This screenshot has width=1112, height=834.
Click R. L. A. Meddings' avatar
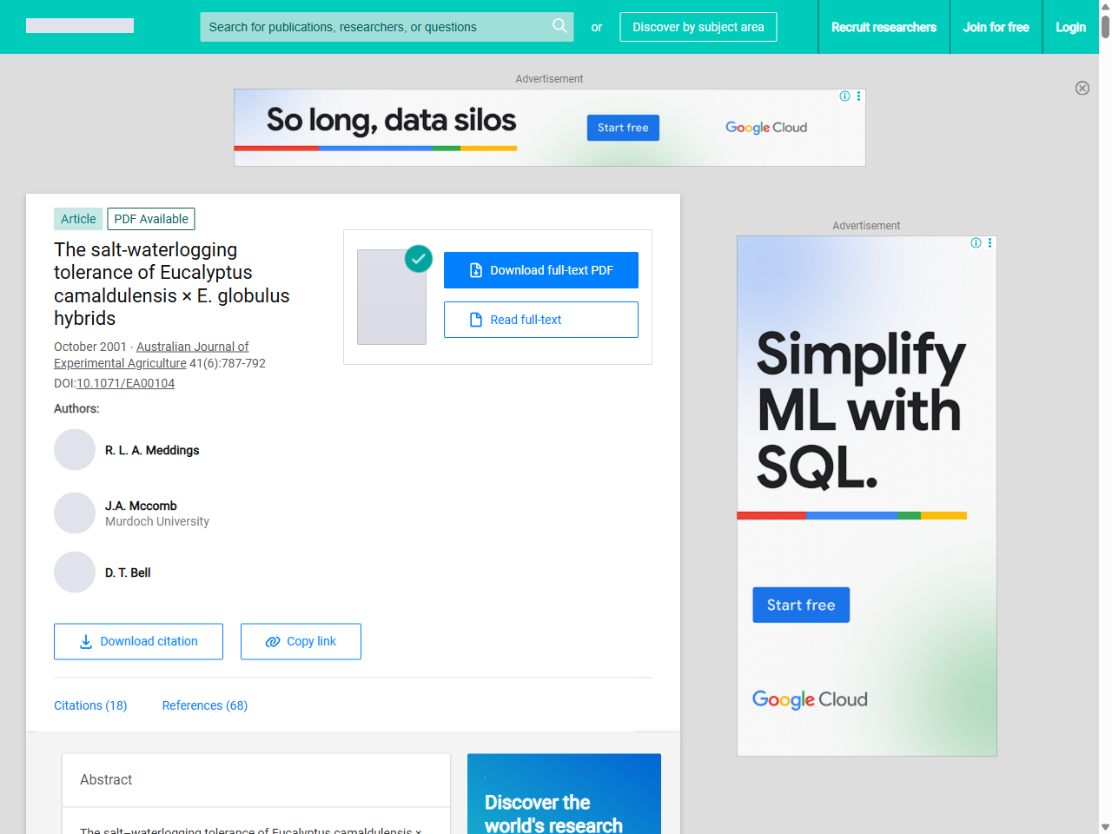pyautogui.click(x=75, y=450)
